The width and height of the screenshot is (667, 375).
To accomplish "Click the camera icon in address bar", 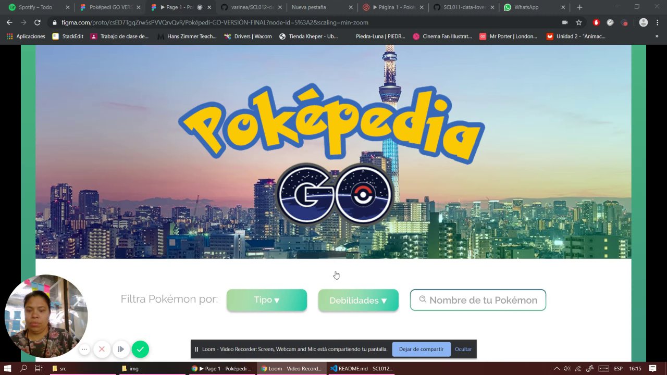I will tap(565, 22).
